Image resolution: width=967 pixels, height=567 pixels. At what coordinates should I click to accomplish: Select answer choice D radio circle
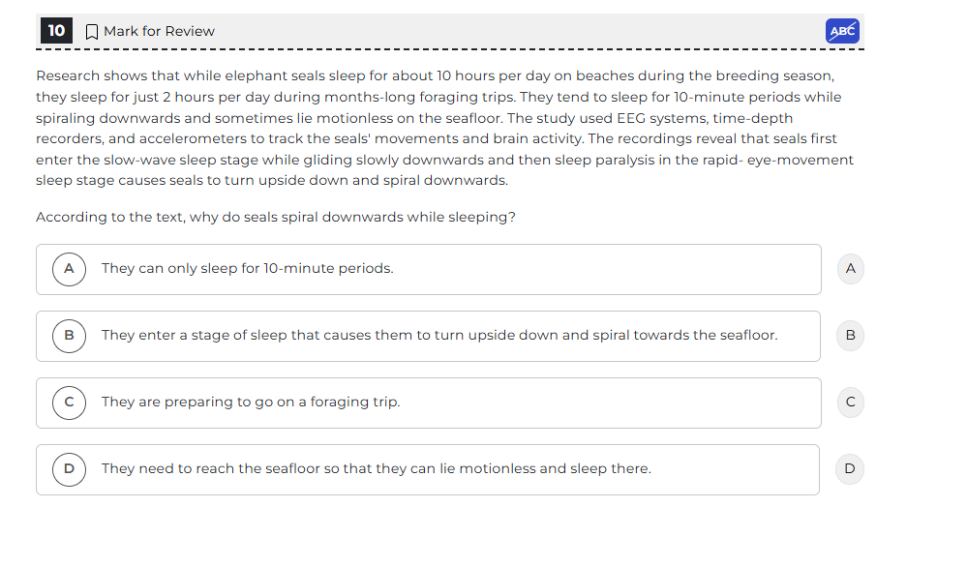(69, 469)
